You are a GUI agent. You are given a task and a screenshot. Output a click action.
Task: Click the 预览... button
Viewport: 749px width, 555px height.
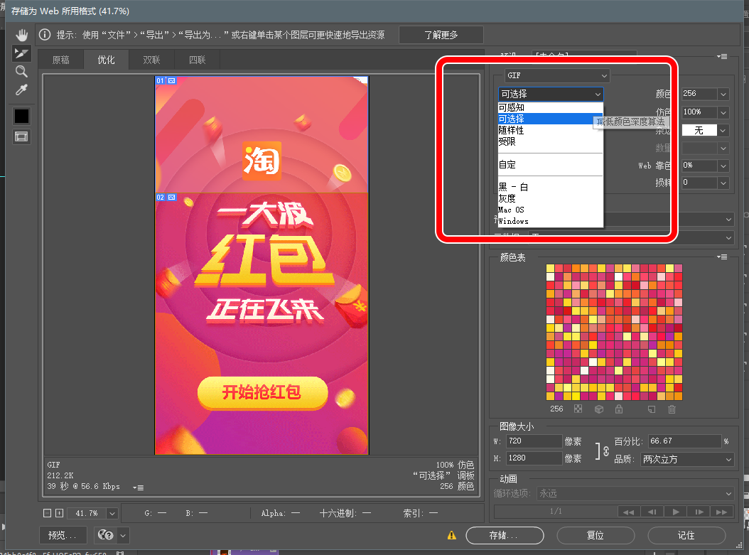point(63,535)
